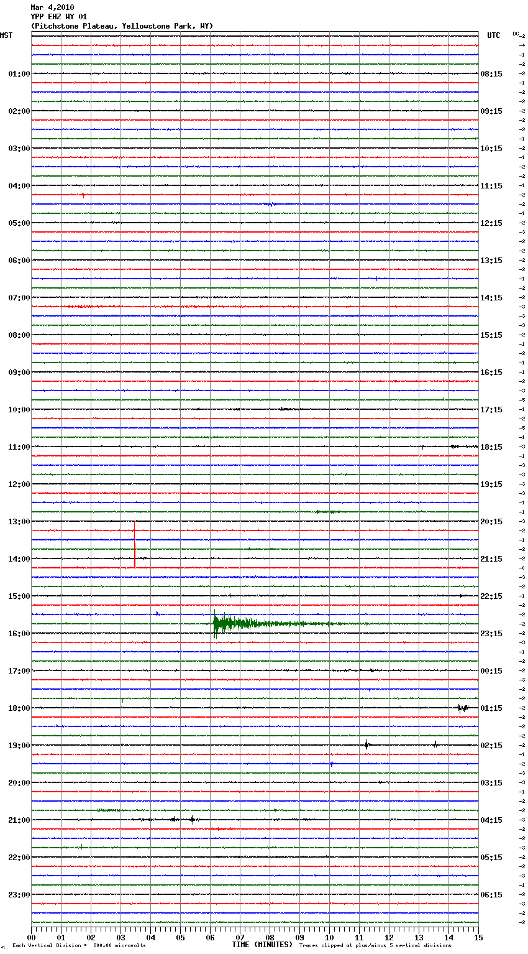Click the '15' minute tick label
The height and width of the screenshot is (954, 528).
click(478, 937)
